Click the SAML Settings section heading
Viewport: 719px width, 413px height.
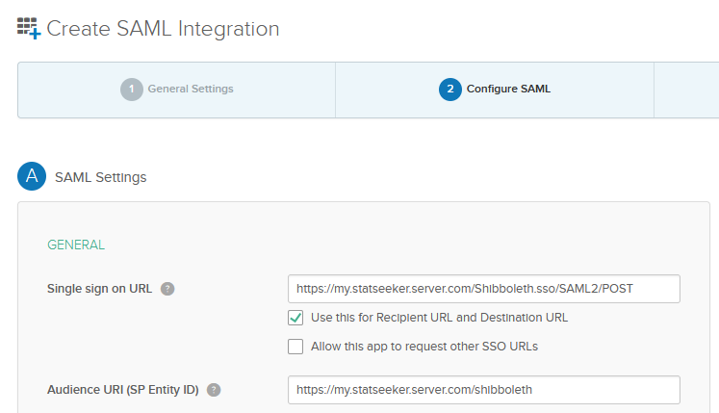pyautogui.click(x=100, y=177)
